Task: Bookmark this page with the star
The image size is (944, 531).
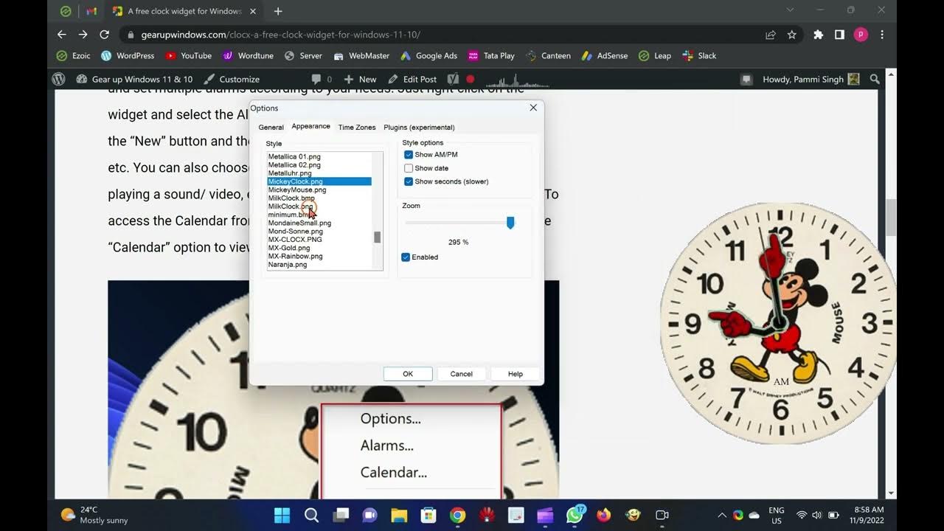Action: (x=792, y=35)
